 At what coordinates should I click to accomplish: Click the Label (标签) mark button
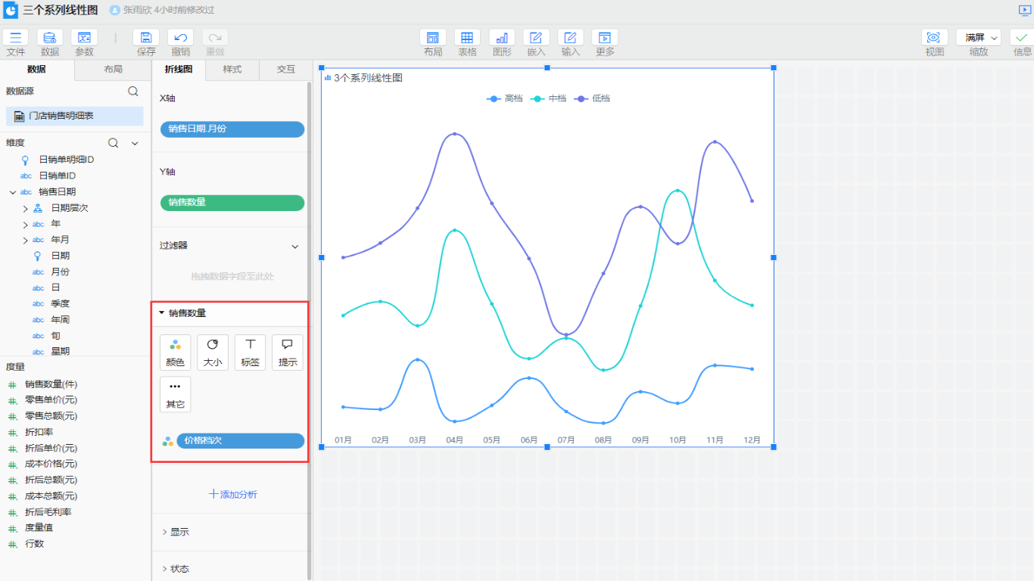250,353
